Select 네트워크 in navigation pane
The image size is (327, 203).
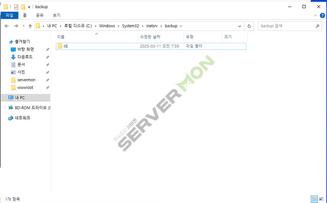(x=19, y=118)
